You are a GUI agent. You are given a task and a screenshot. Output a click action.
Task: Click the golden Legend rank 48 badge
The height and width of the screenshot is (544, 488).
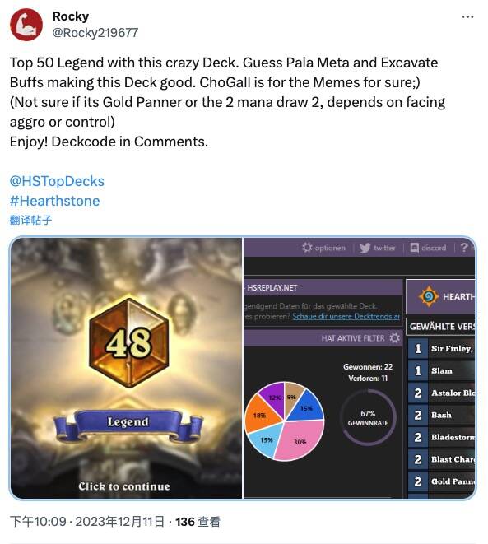coord(129,342)
